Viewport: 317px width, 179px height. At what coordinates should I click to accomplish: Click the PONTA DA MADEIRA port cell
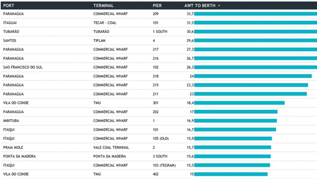click(19, 156)
